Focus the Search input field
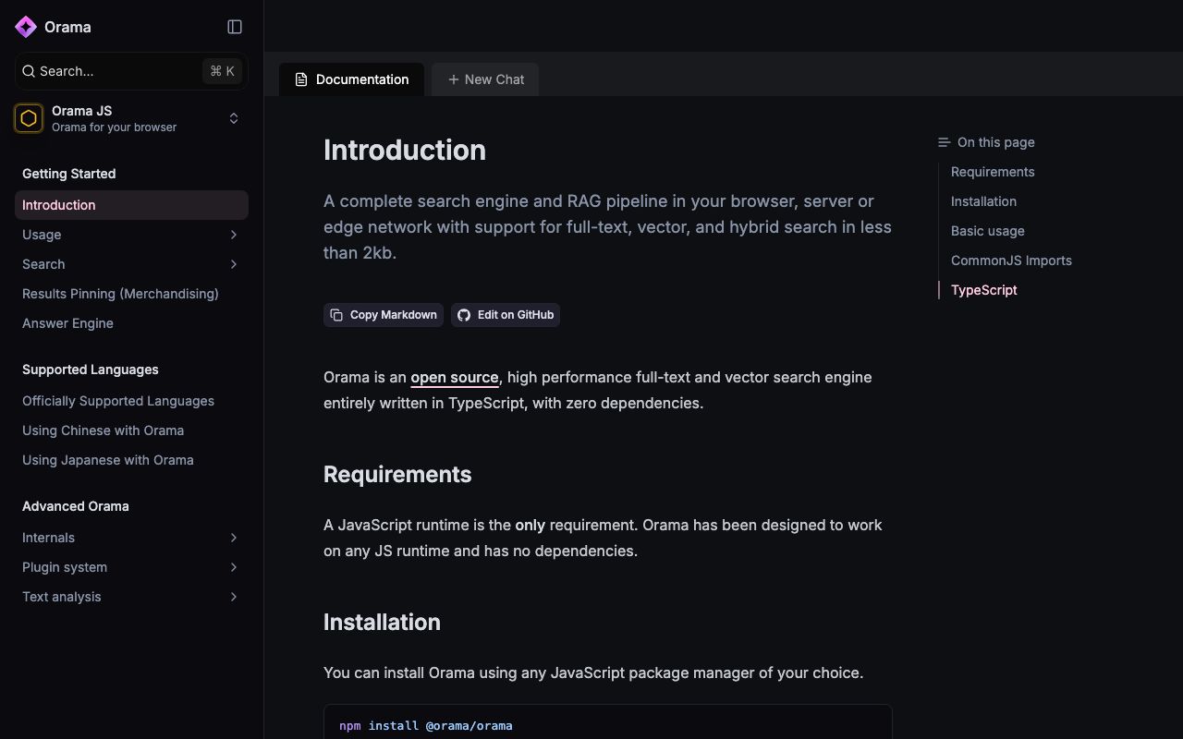1183x739 pixels. [x=131, y=71]
